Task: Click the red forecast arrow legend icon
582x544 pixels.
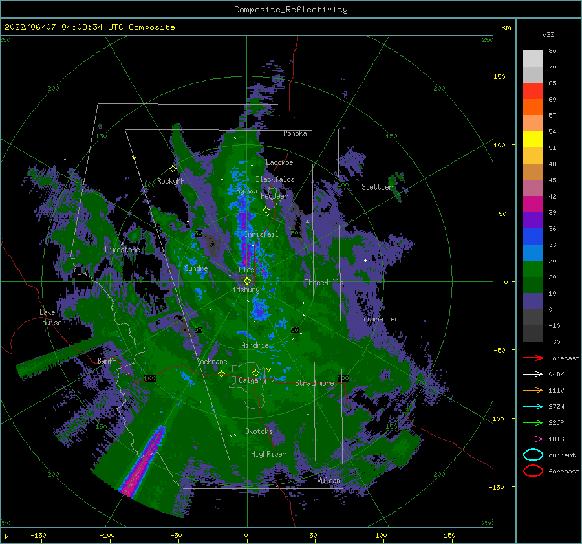Action: point(533,358)
